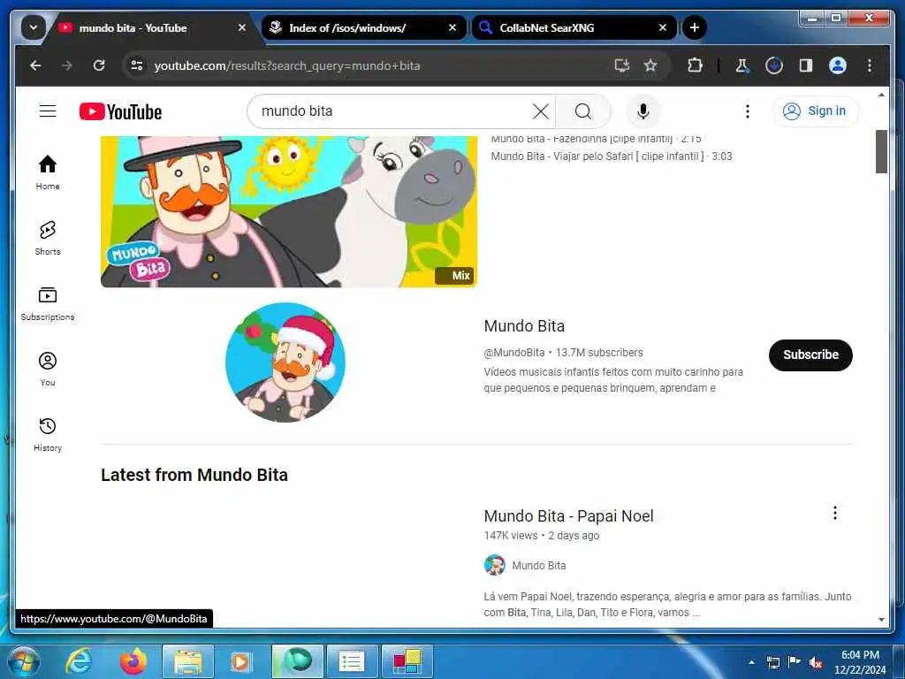Open the browser three-dot main menu

pyautogui.click(x=870, y=65)
